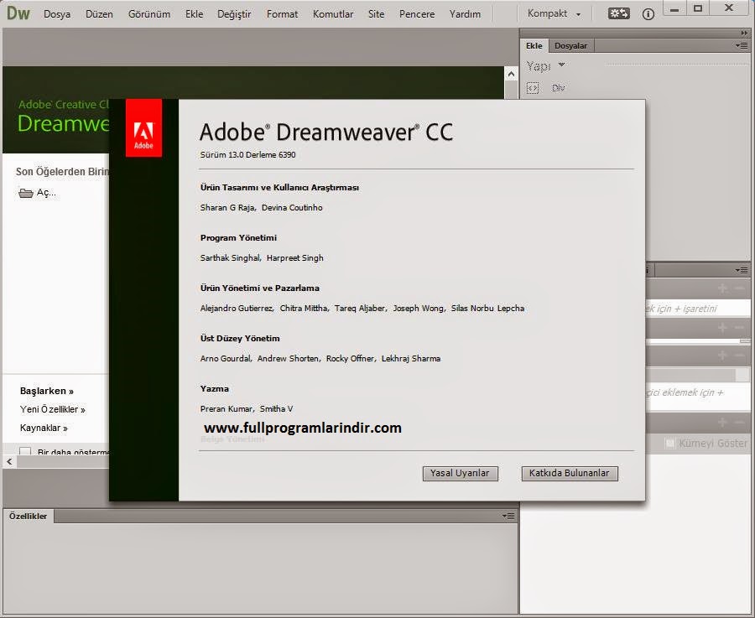Click the Dw application logo
The width and height of the screenshot is (755, 618).
(x=18, y=13)
